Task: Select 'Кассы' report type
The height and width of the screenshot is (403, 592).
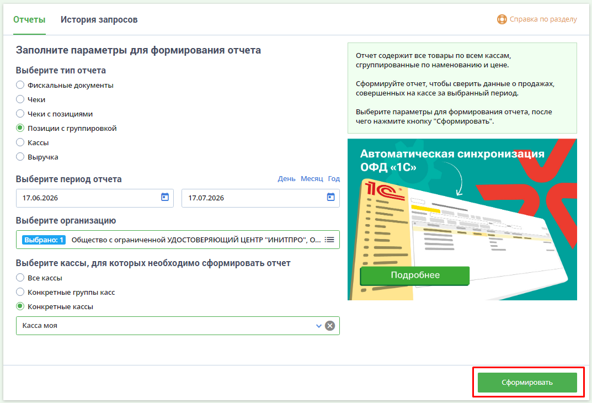Action: (x=20, y=142)
